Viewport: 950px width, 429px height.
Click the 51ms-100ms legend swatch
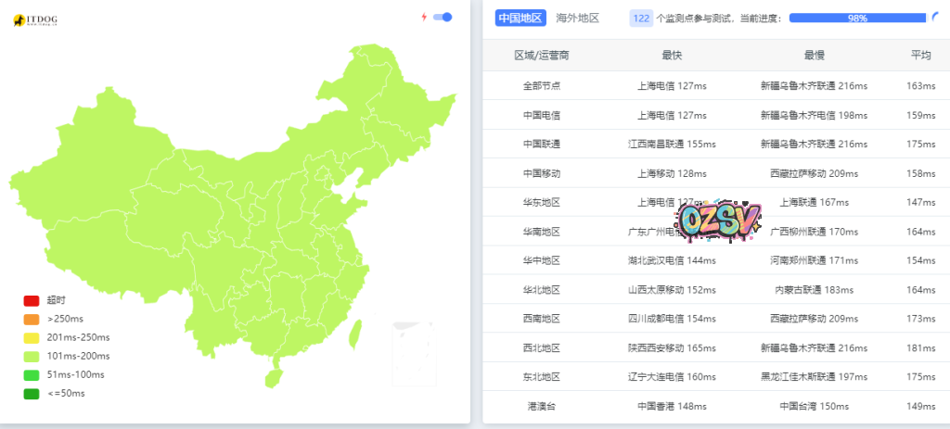click(32, 374)
